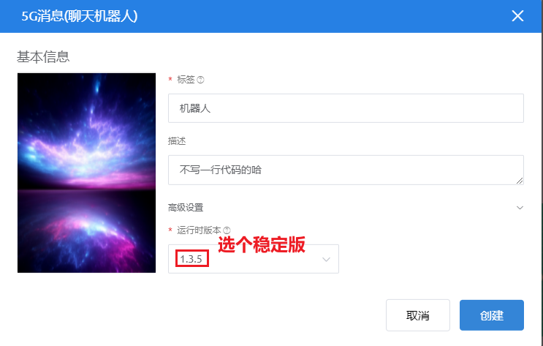
Task: Click the help icon beside 标签
Action: pos(200,80)
